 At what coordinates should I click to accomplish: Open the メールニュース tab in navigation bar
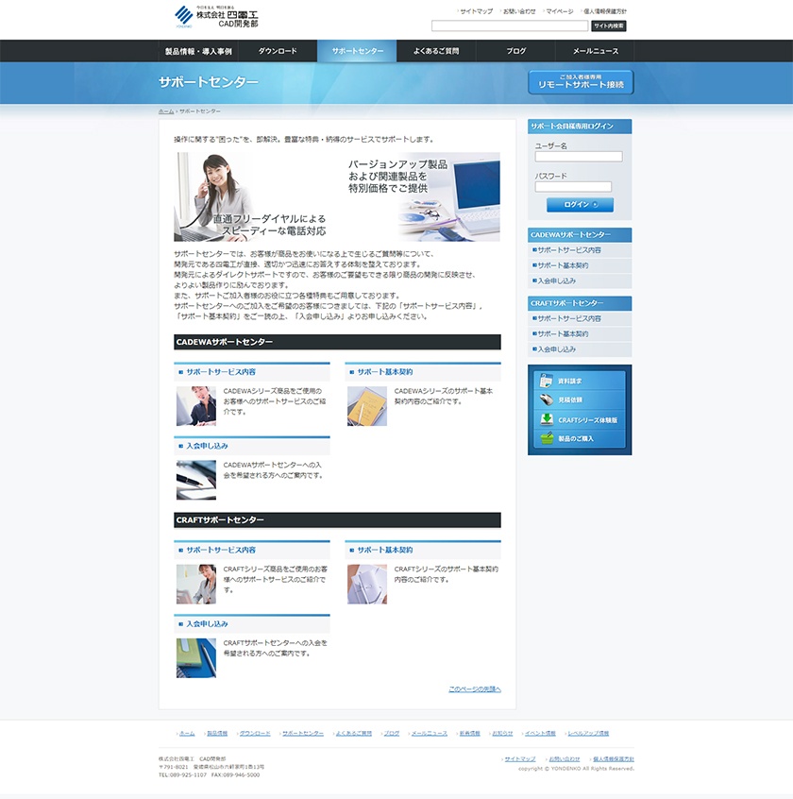pyautogui.click(x=595, y=51)
